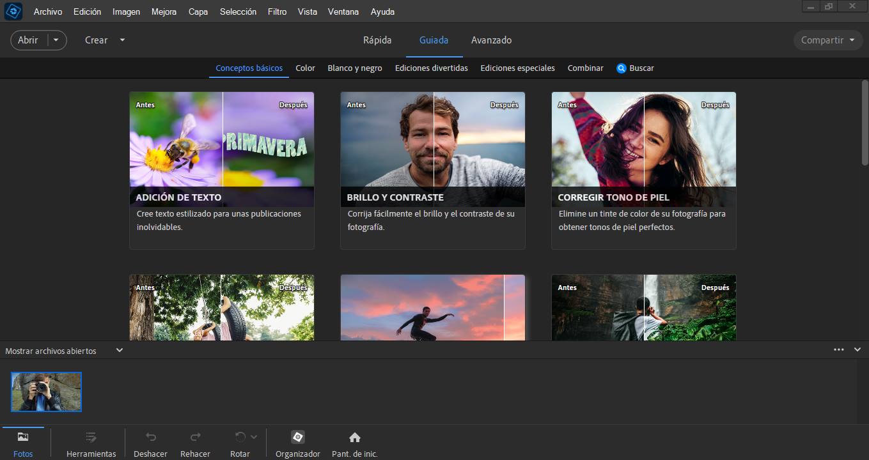Select the Deshacer icon in the taskbar

(150, 437)
